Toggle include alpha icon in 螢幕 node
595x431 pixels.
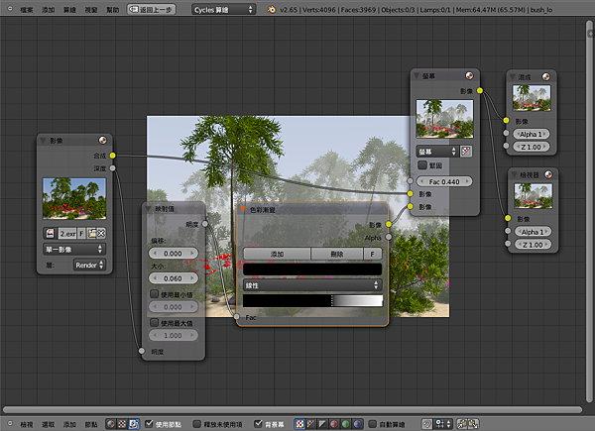[466, 152]
